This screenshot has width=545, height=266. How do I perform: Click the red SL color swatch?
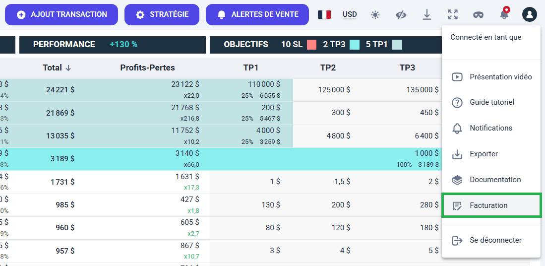(311, 45)
